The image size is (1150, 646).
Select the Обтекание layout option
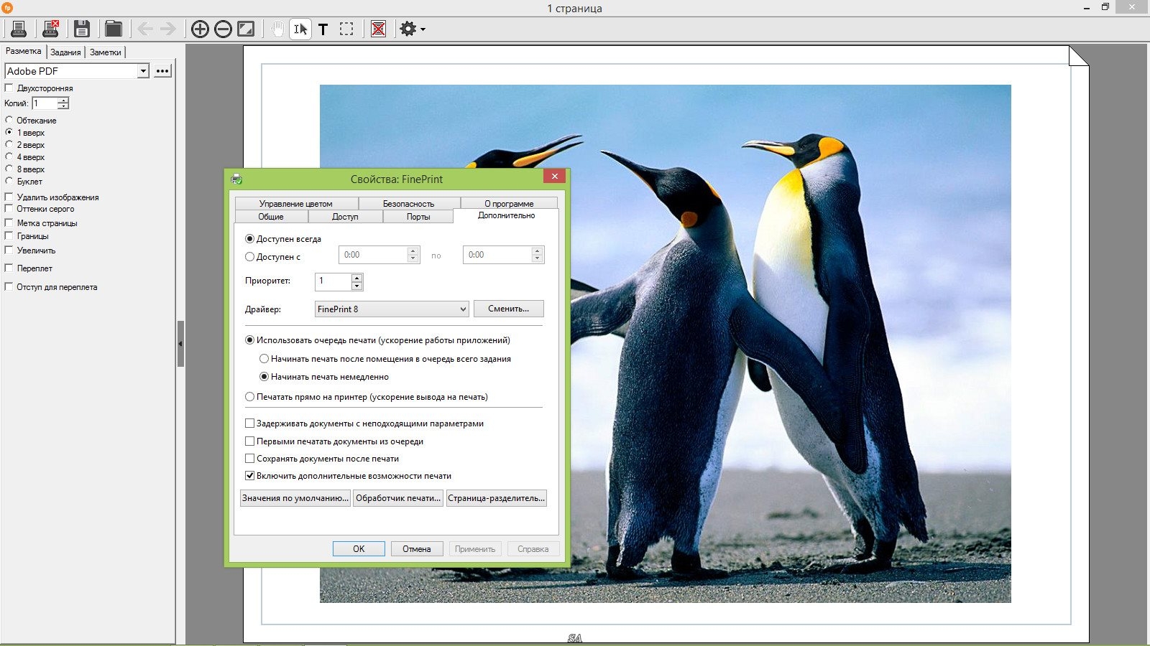[9, 120]
